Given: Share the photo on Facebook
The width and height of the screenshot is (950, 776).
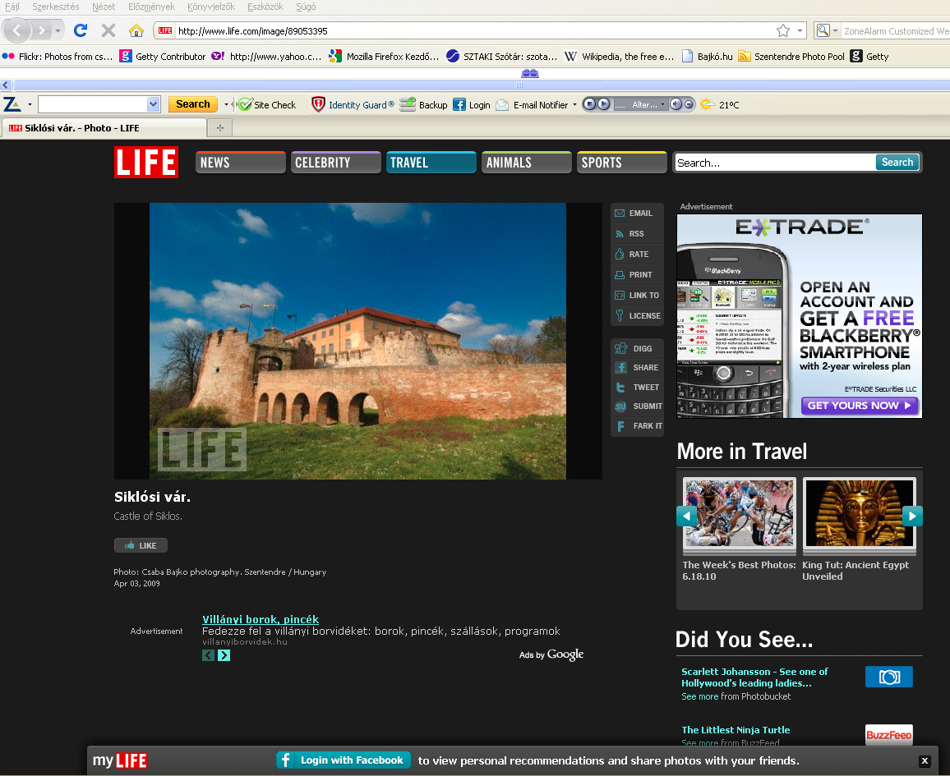Looking at the screenshot, I should tap(638, 367).
